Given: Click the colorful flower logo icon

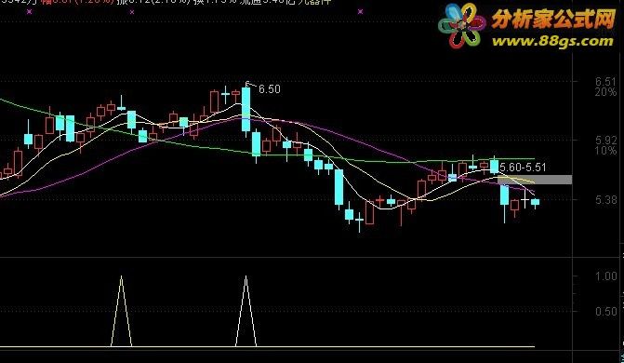Looking at the screenshot, I should 462,25.
